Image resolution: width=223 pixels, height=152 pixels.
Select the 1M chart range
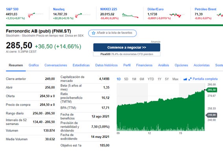tap(134, 79)
